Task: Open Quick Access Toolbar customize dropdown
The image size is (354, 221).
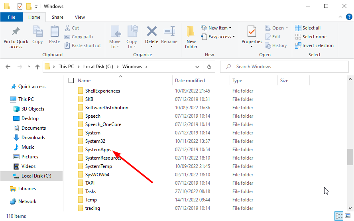Action: (36, 6)
